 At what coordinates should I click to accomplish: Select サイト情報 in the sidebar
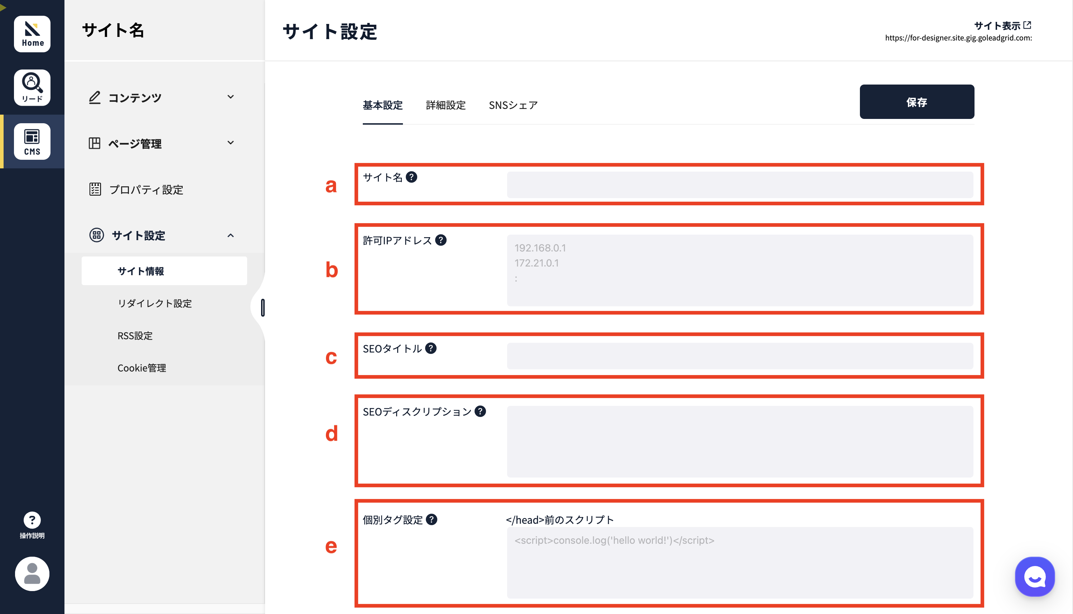tap(164, 271)
